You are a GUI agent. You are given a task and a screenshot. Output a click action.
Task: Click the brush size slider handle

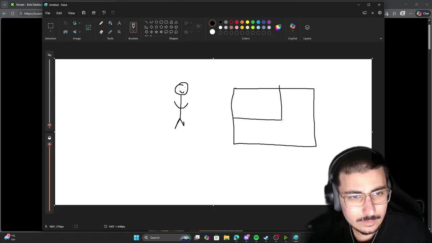(50, 125)
